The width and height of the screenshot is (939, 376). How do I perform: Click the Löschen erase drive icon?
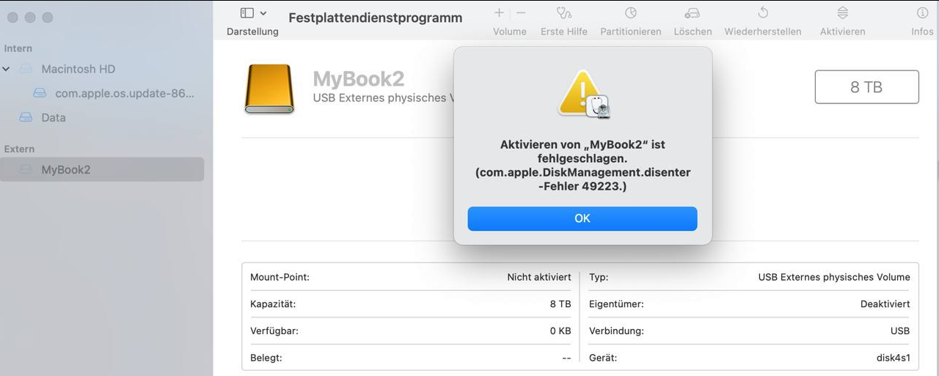pos(693,13)
